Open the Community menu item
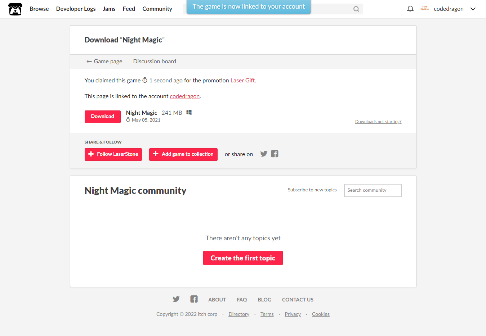 click(x=157, y=9)
